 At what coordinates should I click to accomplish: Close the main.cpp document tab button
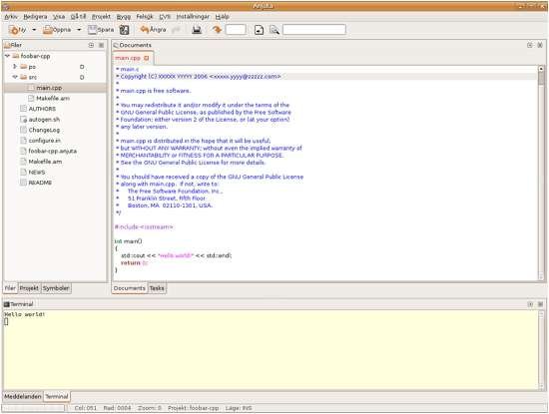tap(147, 58)
